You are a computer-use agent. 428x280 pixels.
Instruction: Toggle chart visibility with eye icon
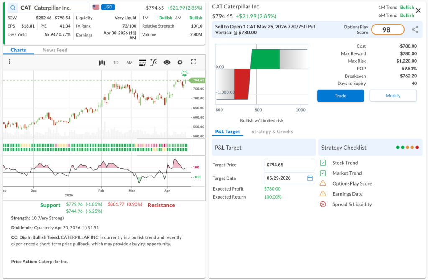[167, 62]
